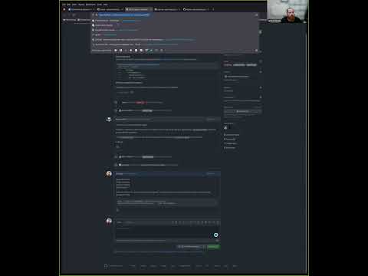Click the teal circular assistant icon in comment box
Image resolution: width=368 pixels, height=276 pixels.
216,235
